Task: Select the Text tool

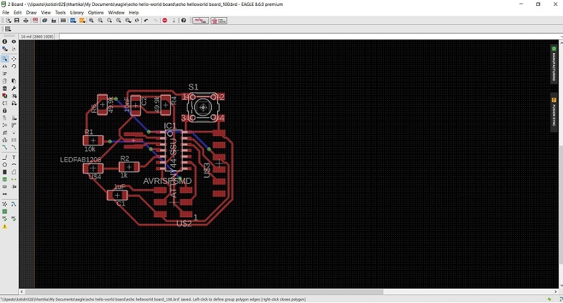Action: click(14, 158)
